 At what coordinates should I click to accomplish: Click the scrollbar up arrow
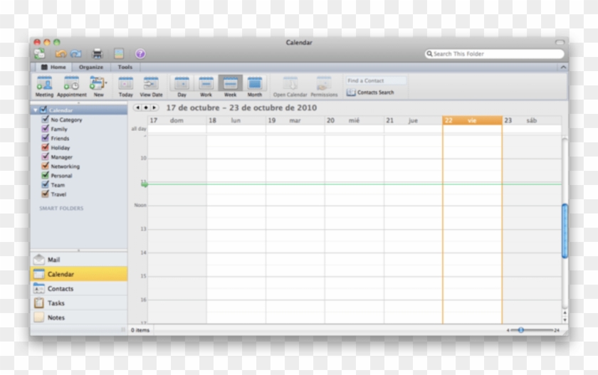565,313
